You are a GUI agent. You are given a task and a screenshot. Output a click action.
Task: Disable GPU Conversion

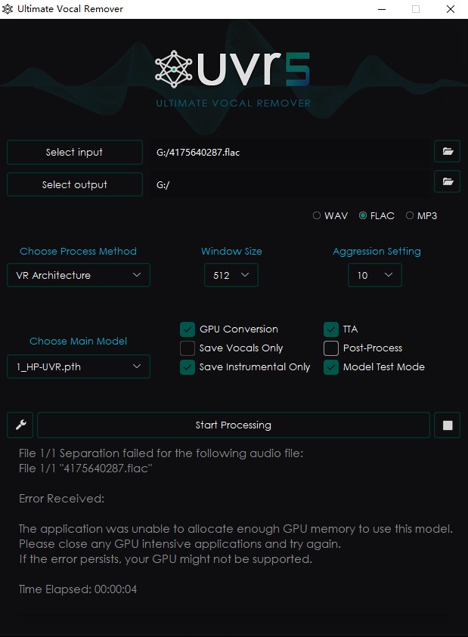coord(187,329)
